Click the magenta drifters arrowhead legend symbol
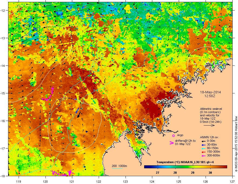Image resolution: width=238 pixels, height=184 pixels. click(171, 143)
